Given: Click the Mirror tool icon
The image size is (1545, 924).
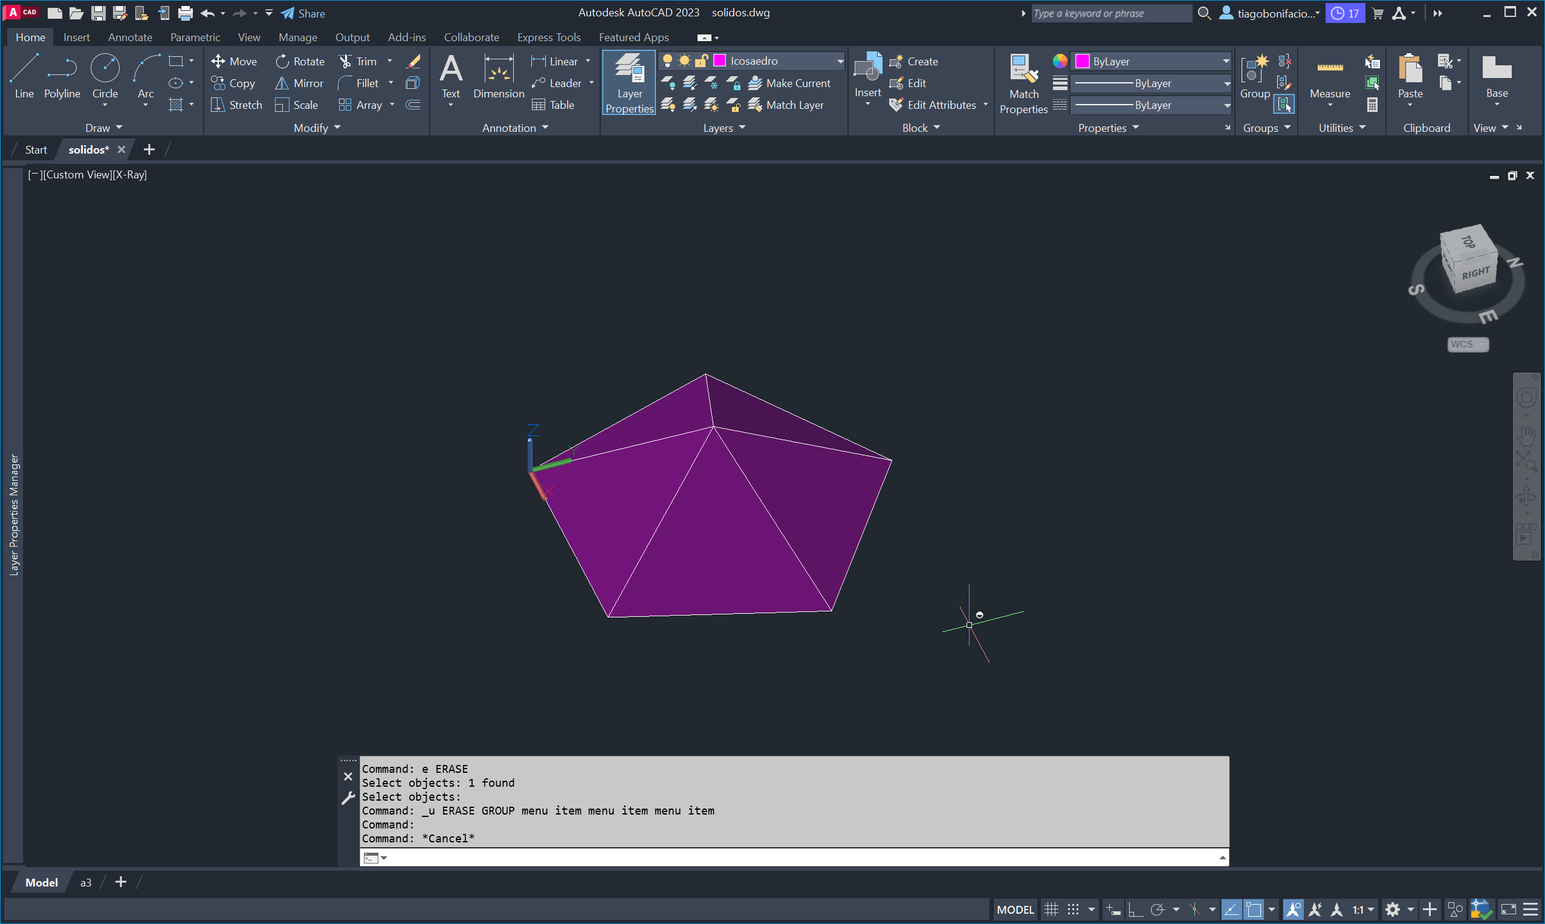Looking at the screenshot, I should click(x=282, y=83).
